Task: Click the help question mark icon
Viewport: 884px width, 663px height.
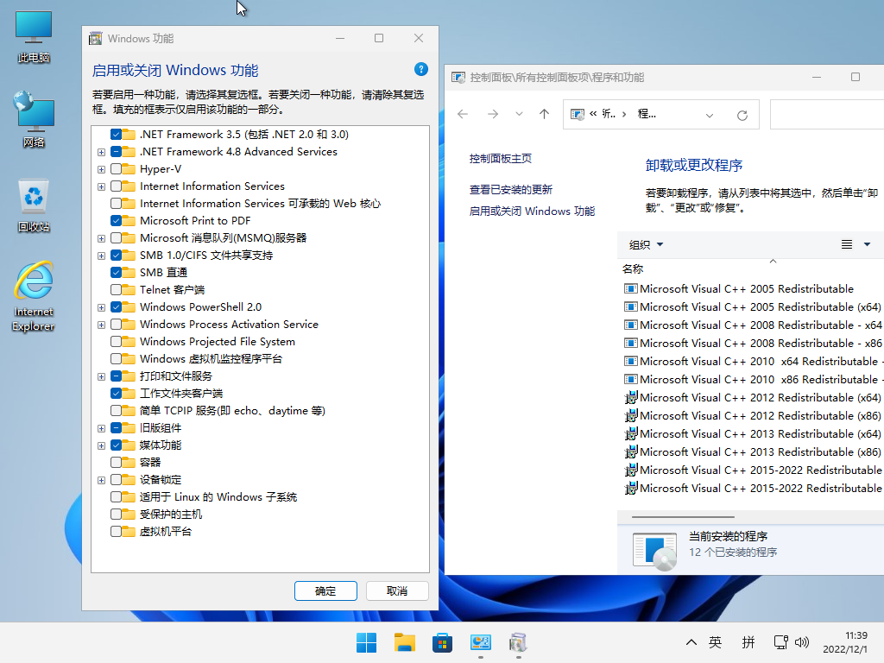Action: coord(421,70)
